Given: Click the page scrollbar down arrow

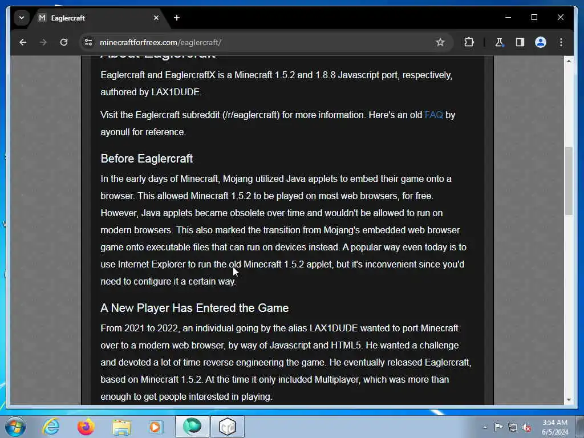Looking at the screenshot, I should coord(569,400).
